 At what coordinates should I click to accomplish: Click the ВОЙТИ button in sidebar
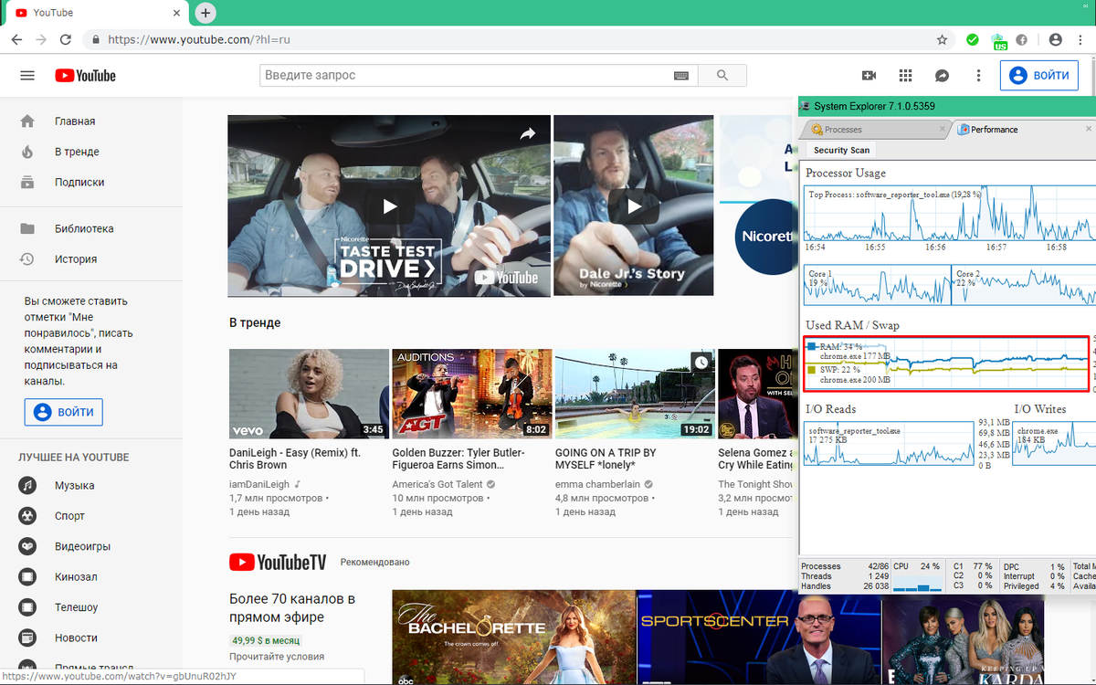point(64,412)
